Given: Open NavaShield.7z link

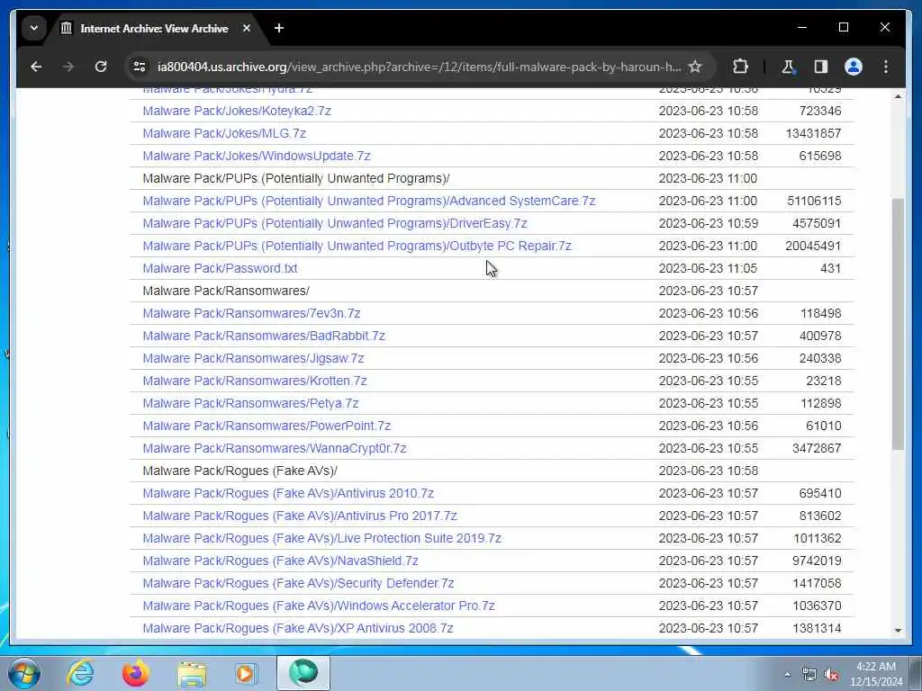Looking at the screenshot, I should [281, 561].
